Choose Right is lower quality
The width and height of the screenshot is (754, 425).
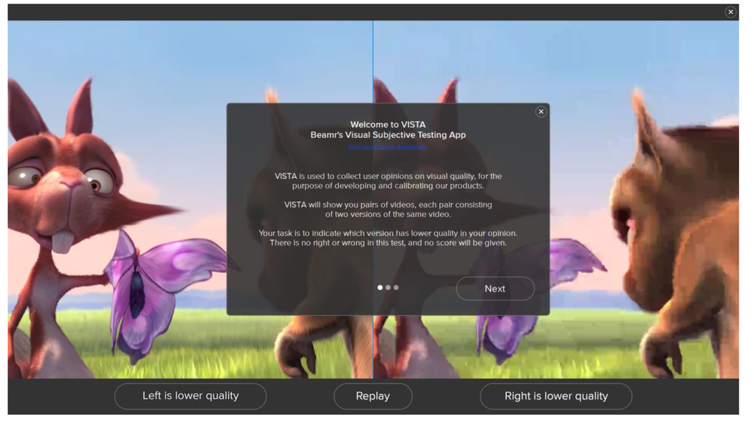(556, 396)
